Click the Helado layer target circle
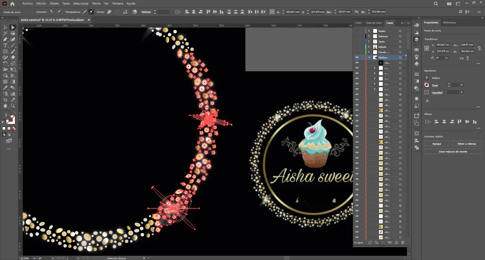This screenshot has height=260, width=485. [x=400, y=47]
